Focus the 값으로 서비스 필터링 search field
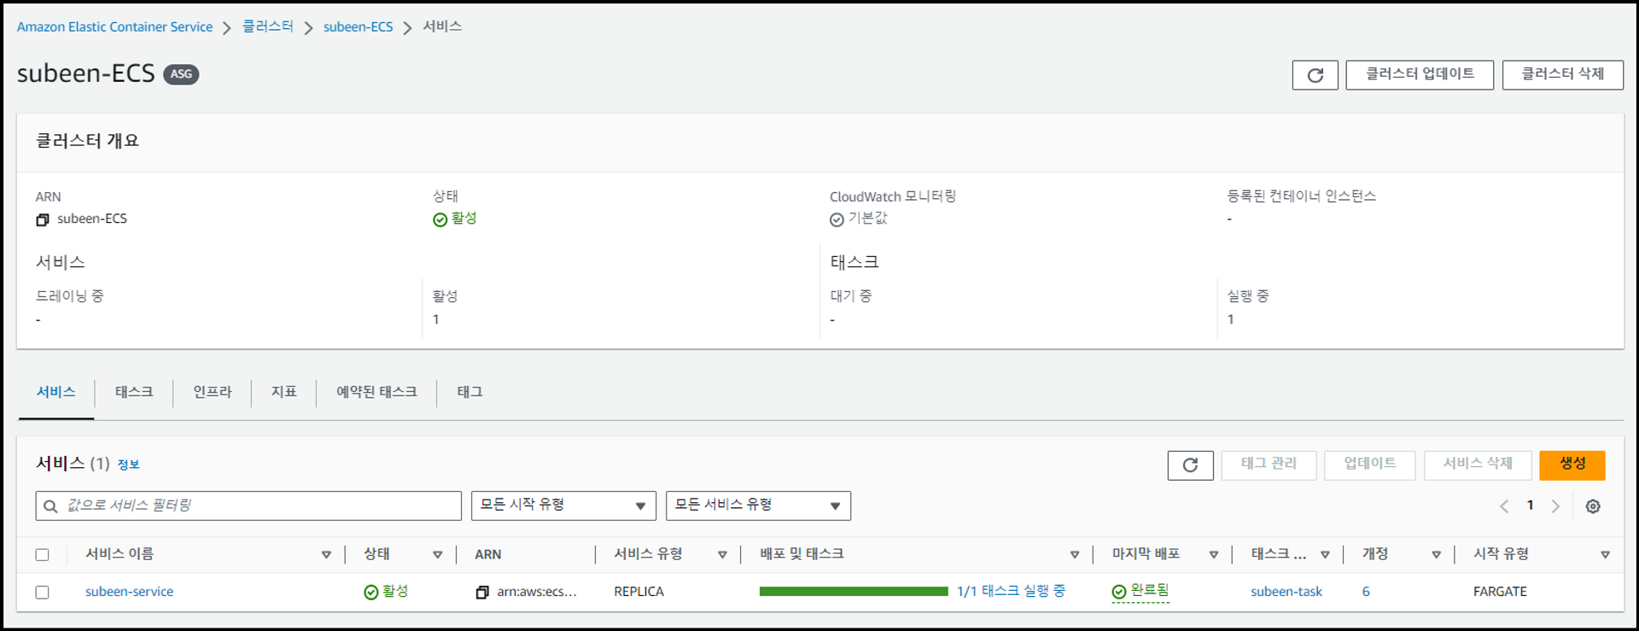 pos(248,505)
